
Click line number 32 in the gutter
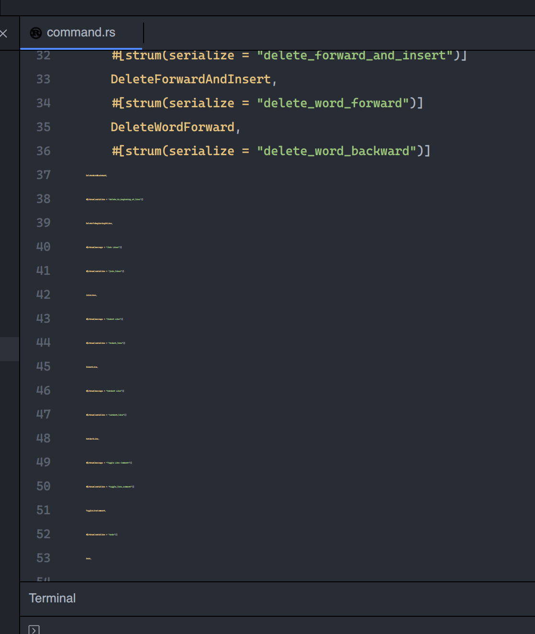pos(43,55)
